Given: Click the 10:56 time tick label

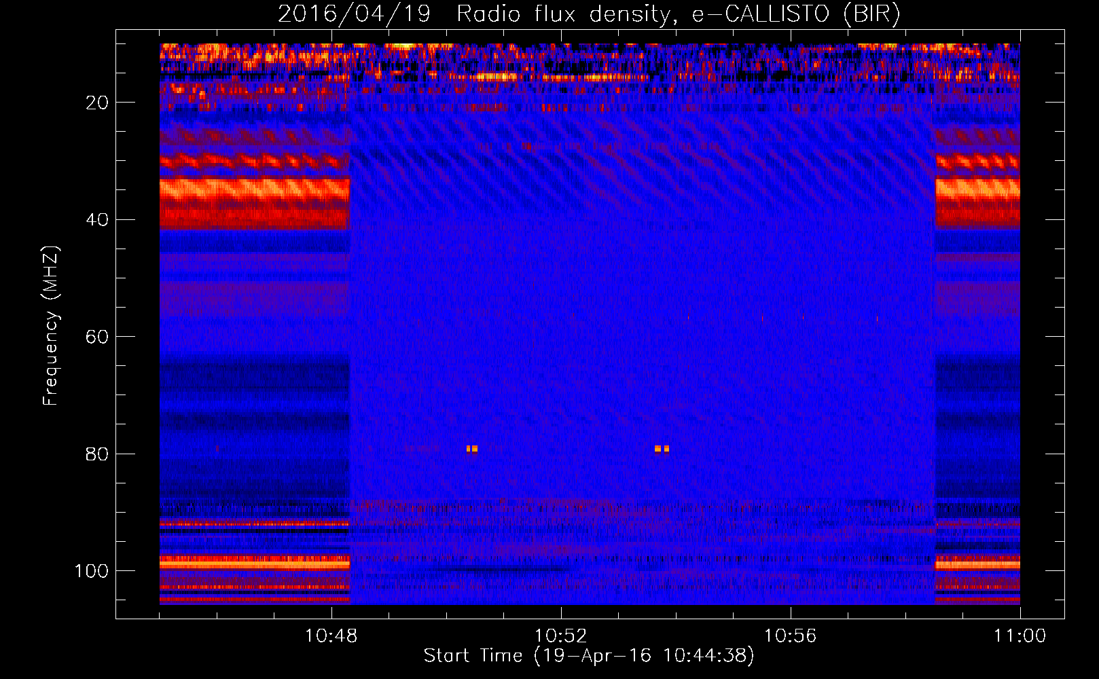Looking at the screenshot, I should pos(790,636).
